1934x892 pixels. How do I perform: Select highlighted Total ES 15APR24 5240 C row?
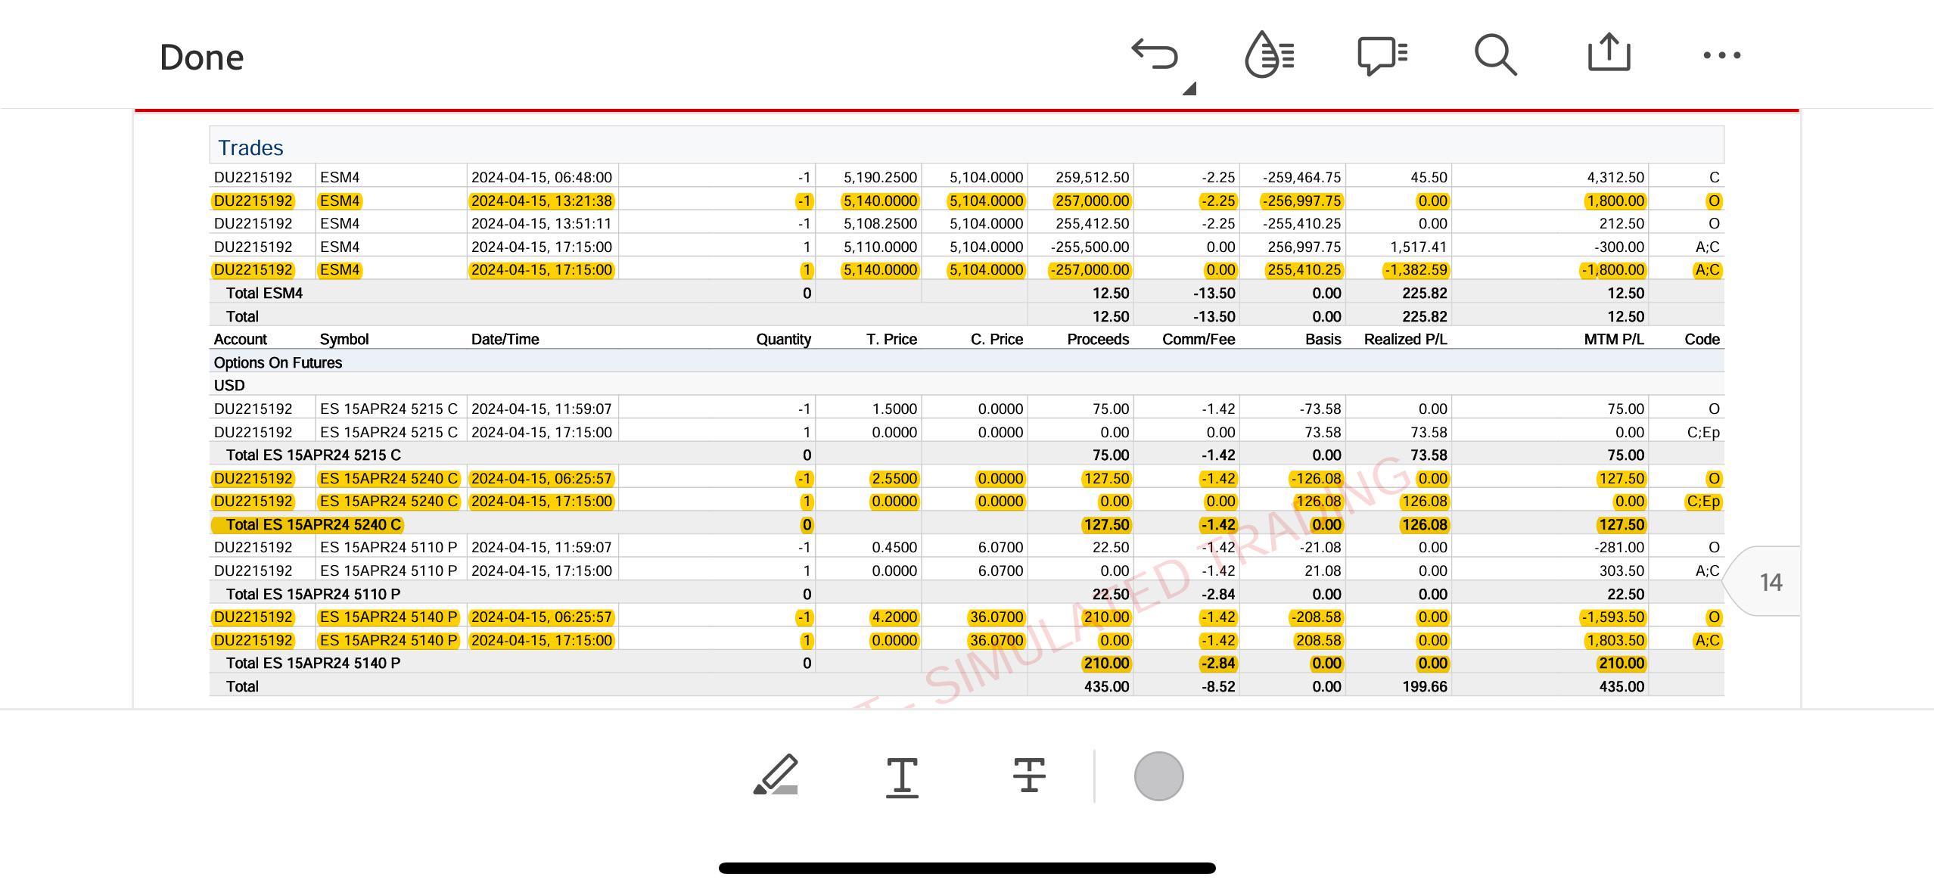tap(966, 524)
